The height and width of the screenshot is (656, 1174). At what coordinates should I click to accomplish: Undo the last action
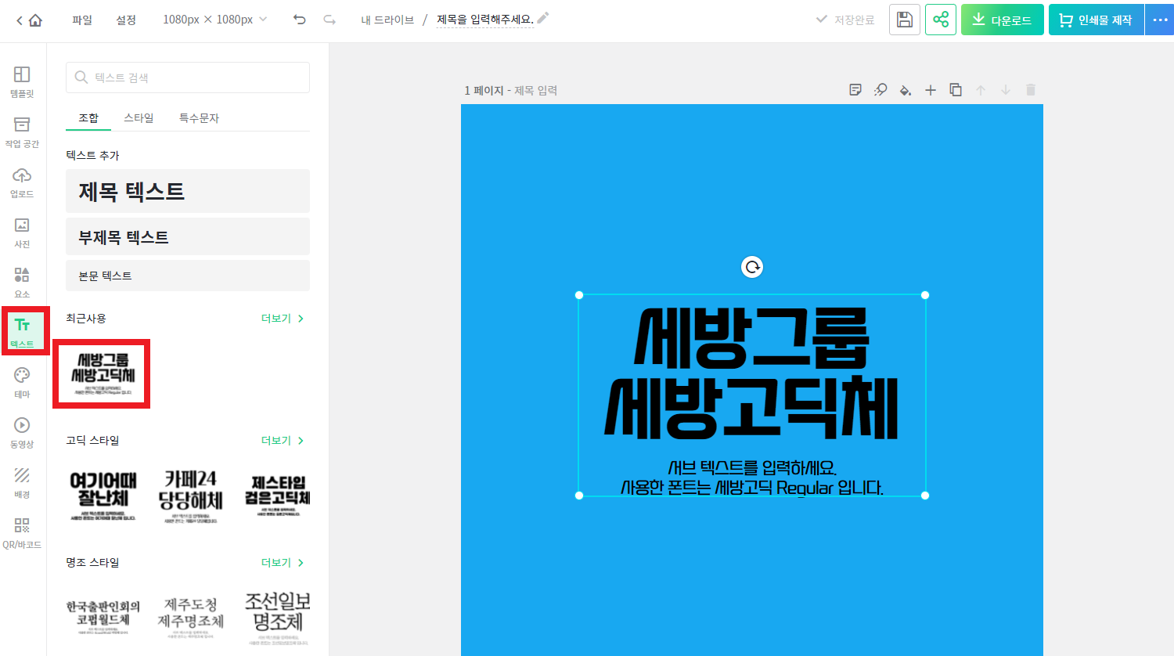(300, 20)
